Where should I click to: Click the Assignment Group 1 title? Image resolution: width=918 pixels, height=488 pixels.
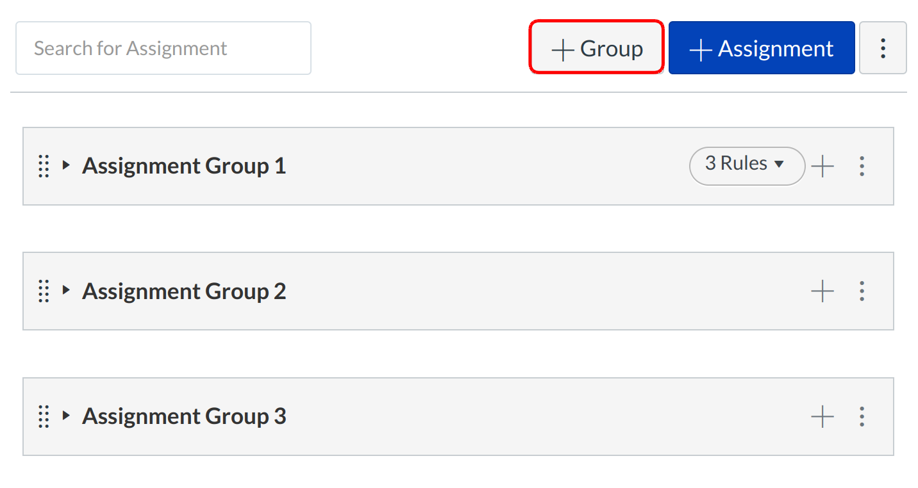click(184, 166)
